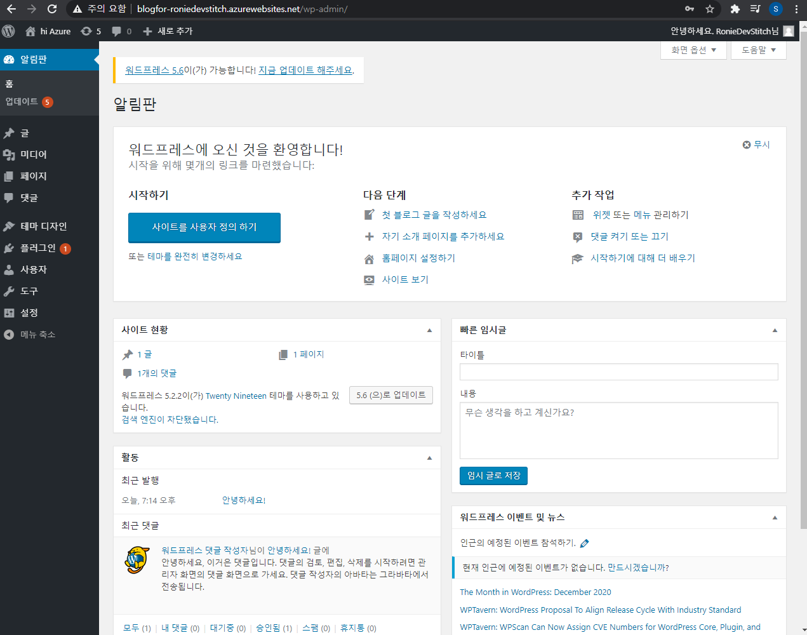The image size is (807, 635).
Task: Click the 페이지 pages icon in sidebar
Action: (x=9, y=176)
